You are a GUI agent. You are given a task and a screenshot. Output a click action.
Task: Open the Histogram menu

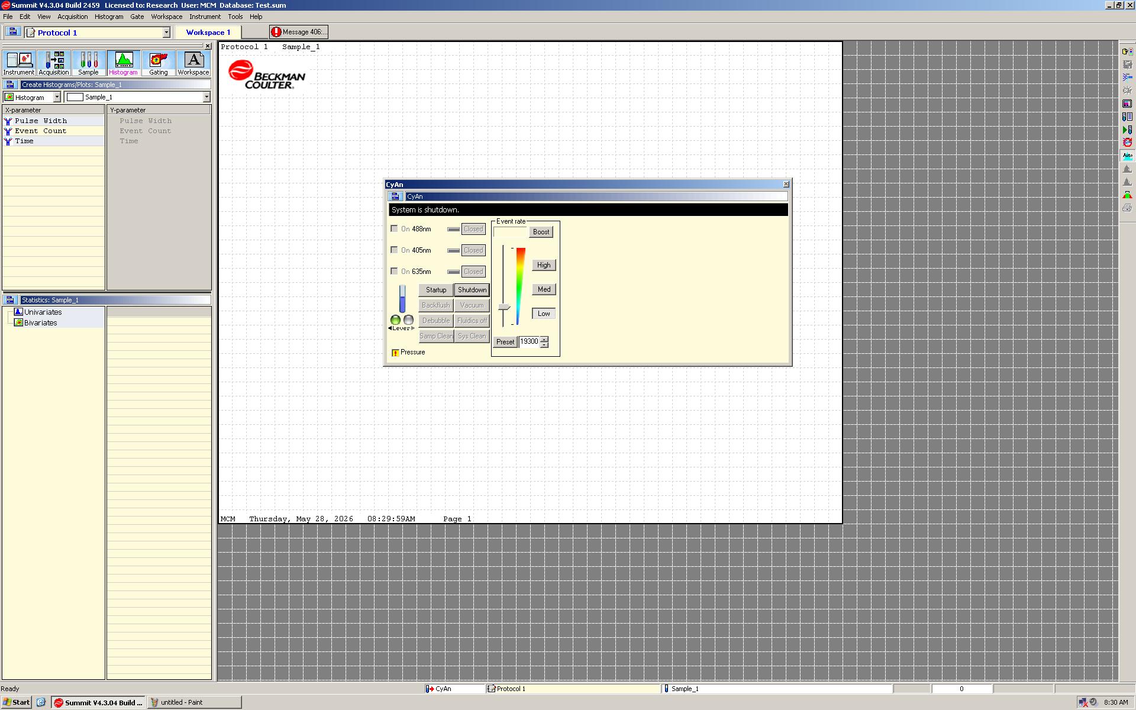tap(109, 17)
